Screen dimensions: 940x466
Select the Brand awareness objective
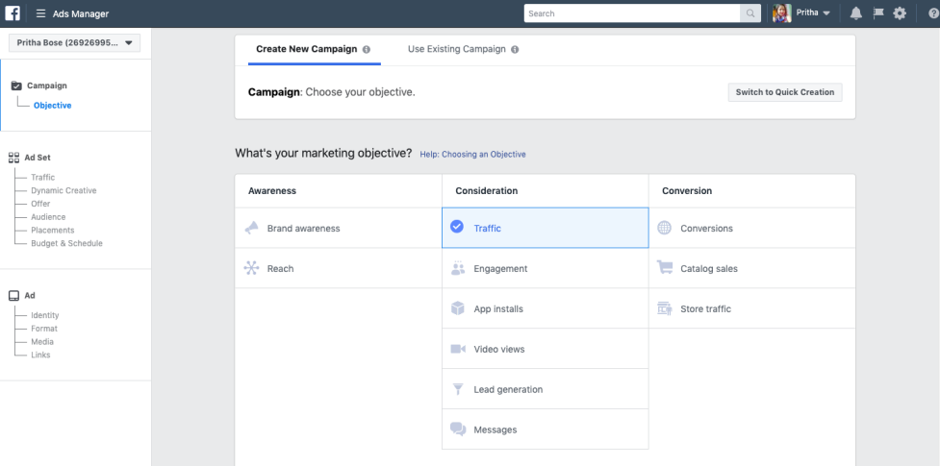pos(338,229)
